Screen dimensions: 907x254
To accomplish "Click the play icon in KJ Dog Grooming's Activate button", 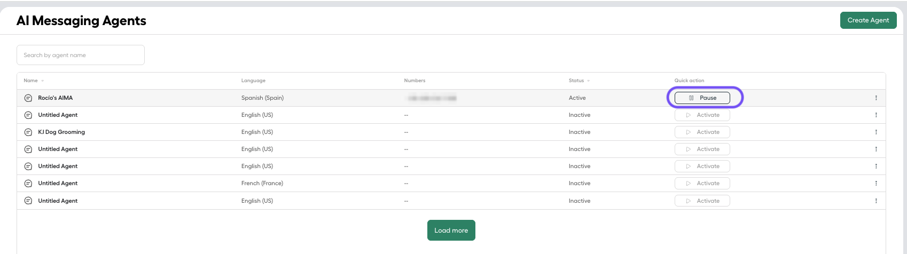I will [689, 132].
